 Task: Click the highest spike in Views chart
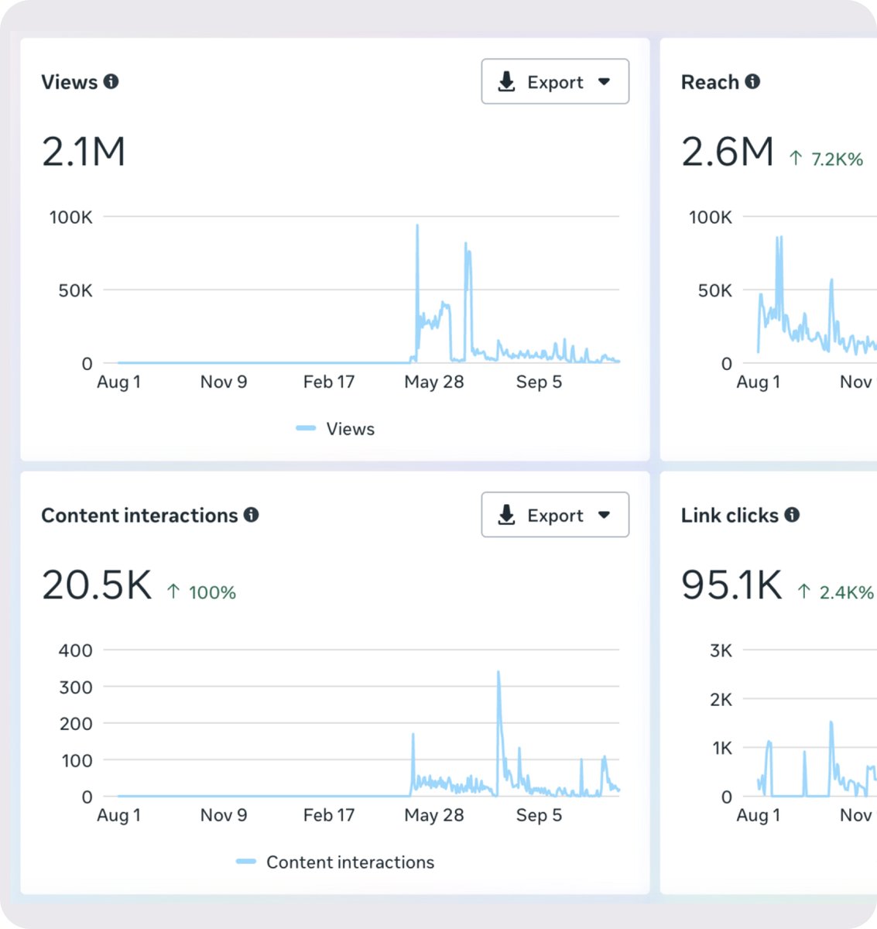point(417,227)
